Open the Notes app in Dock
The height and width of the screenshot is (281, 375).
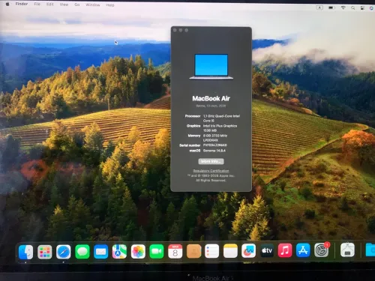pyautogui.click(x=230, y=251)
